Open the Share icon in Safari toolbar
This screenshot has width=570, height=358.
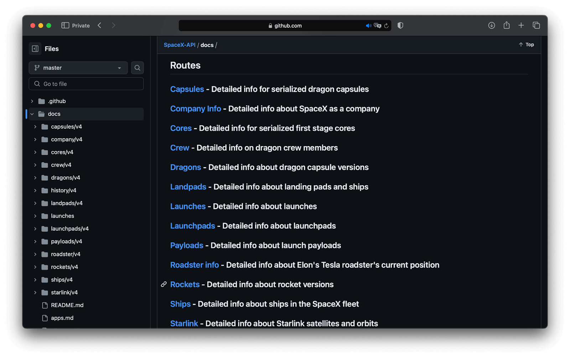click(x=506, y=25)
